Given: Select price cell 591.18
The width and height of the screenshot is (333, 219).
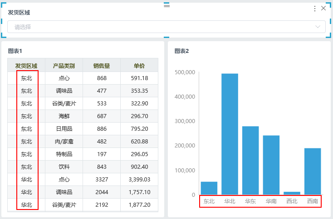Looking at the screenshot, I should tap(139, 78).
